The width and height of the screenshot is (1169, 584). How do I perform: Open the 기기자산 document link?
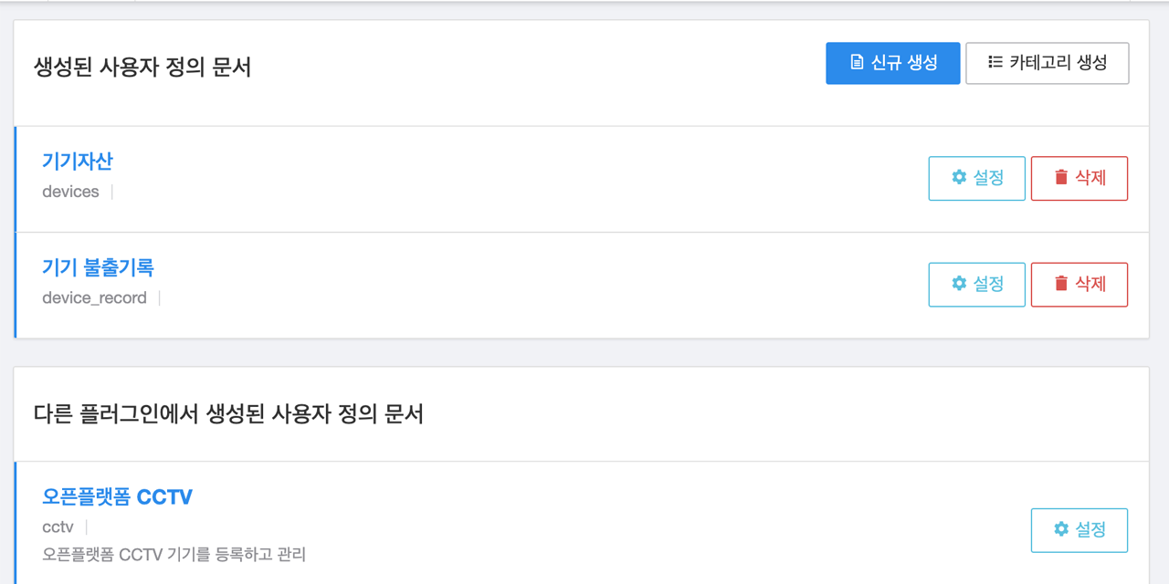(78, 162)
